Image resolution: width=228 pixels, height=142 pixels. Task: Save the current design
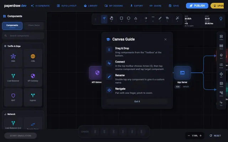click(x=174, y=6)
